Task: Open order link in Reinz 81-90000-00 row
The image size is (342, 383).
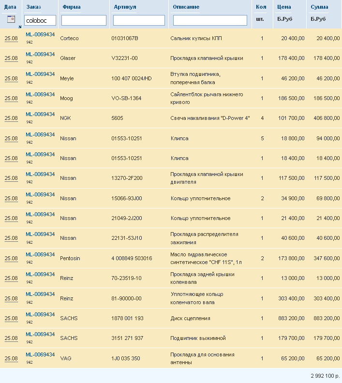Action: pos(40,295)
